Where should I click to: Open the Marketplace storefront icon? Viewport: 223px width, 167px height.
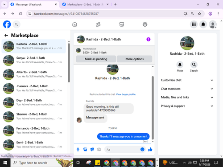122,24
